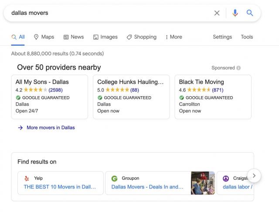Click into the dallas movers search field
Image resolution: width=279 pixels, height=215 pixels.
point(110,13)
